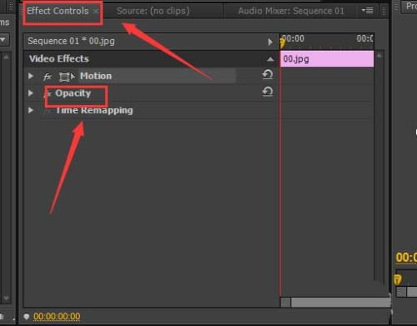Click the scroll up arrow of effect timeline
The height and width of the screenshot is (326, 417).
(379, 56)
